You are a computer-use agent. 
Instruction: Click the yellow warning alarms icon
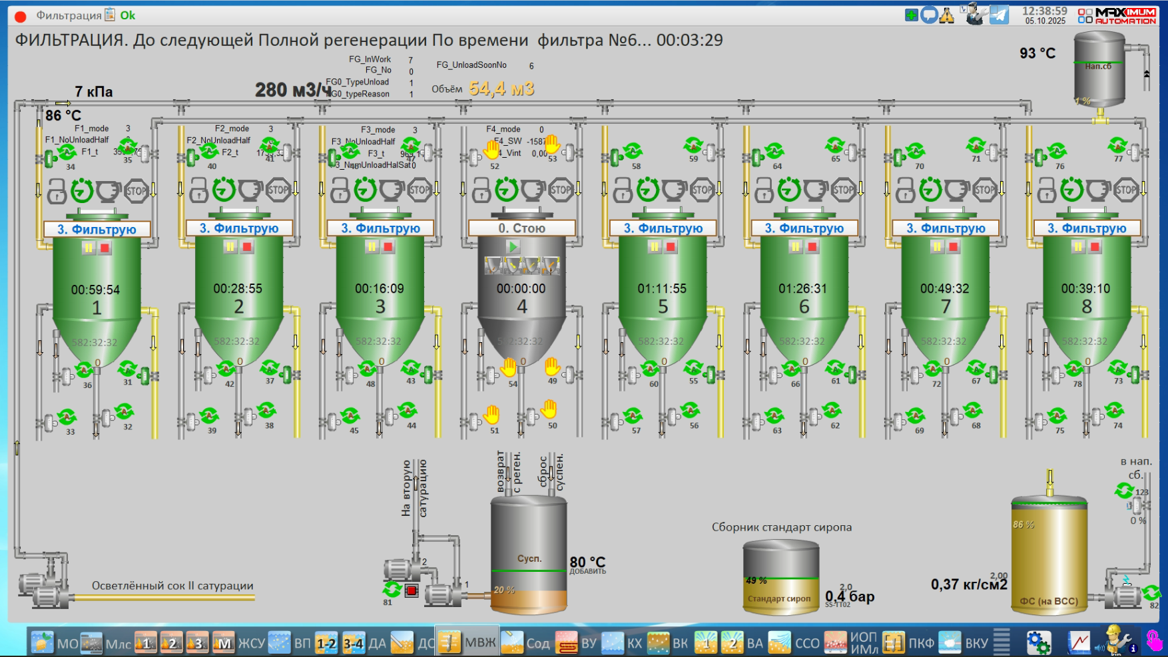pos(946,15)
